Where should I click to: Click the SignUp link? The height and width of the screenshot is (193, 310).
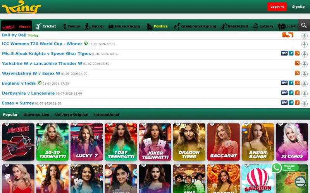tap(298, 7)
